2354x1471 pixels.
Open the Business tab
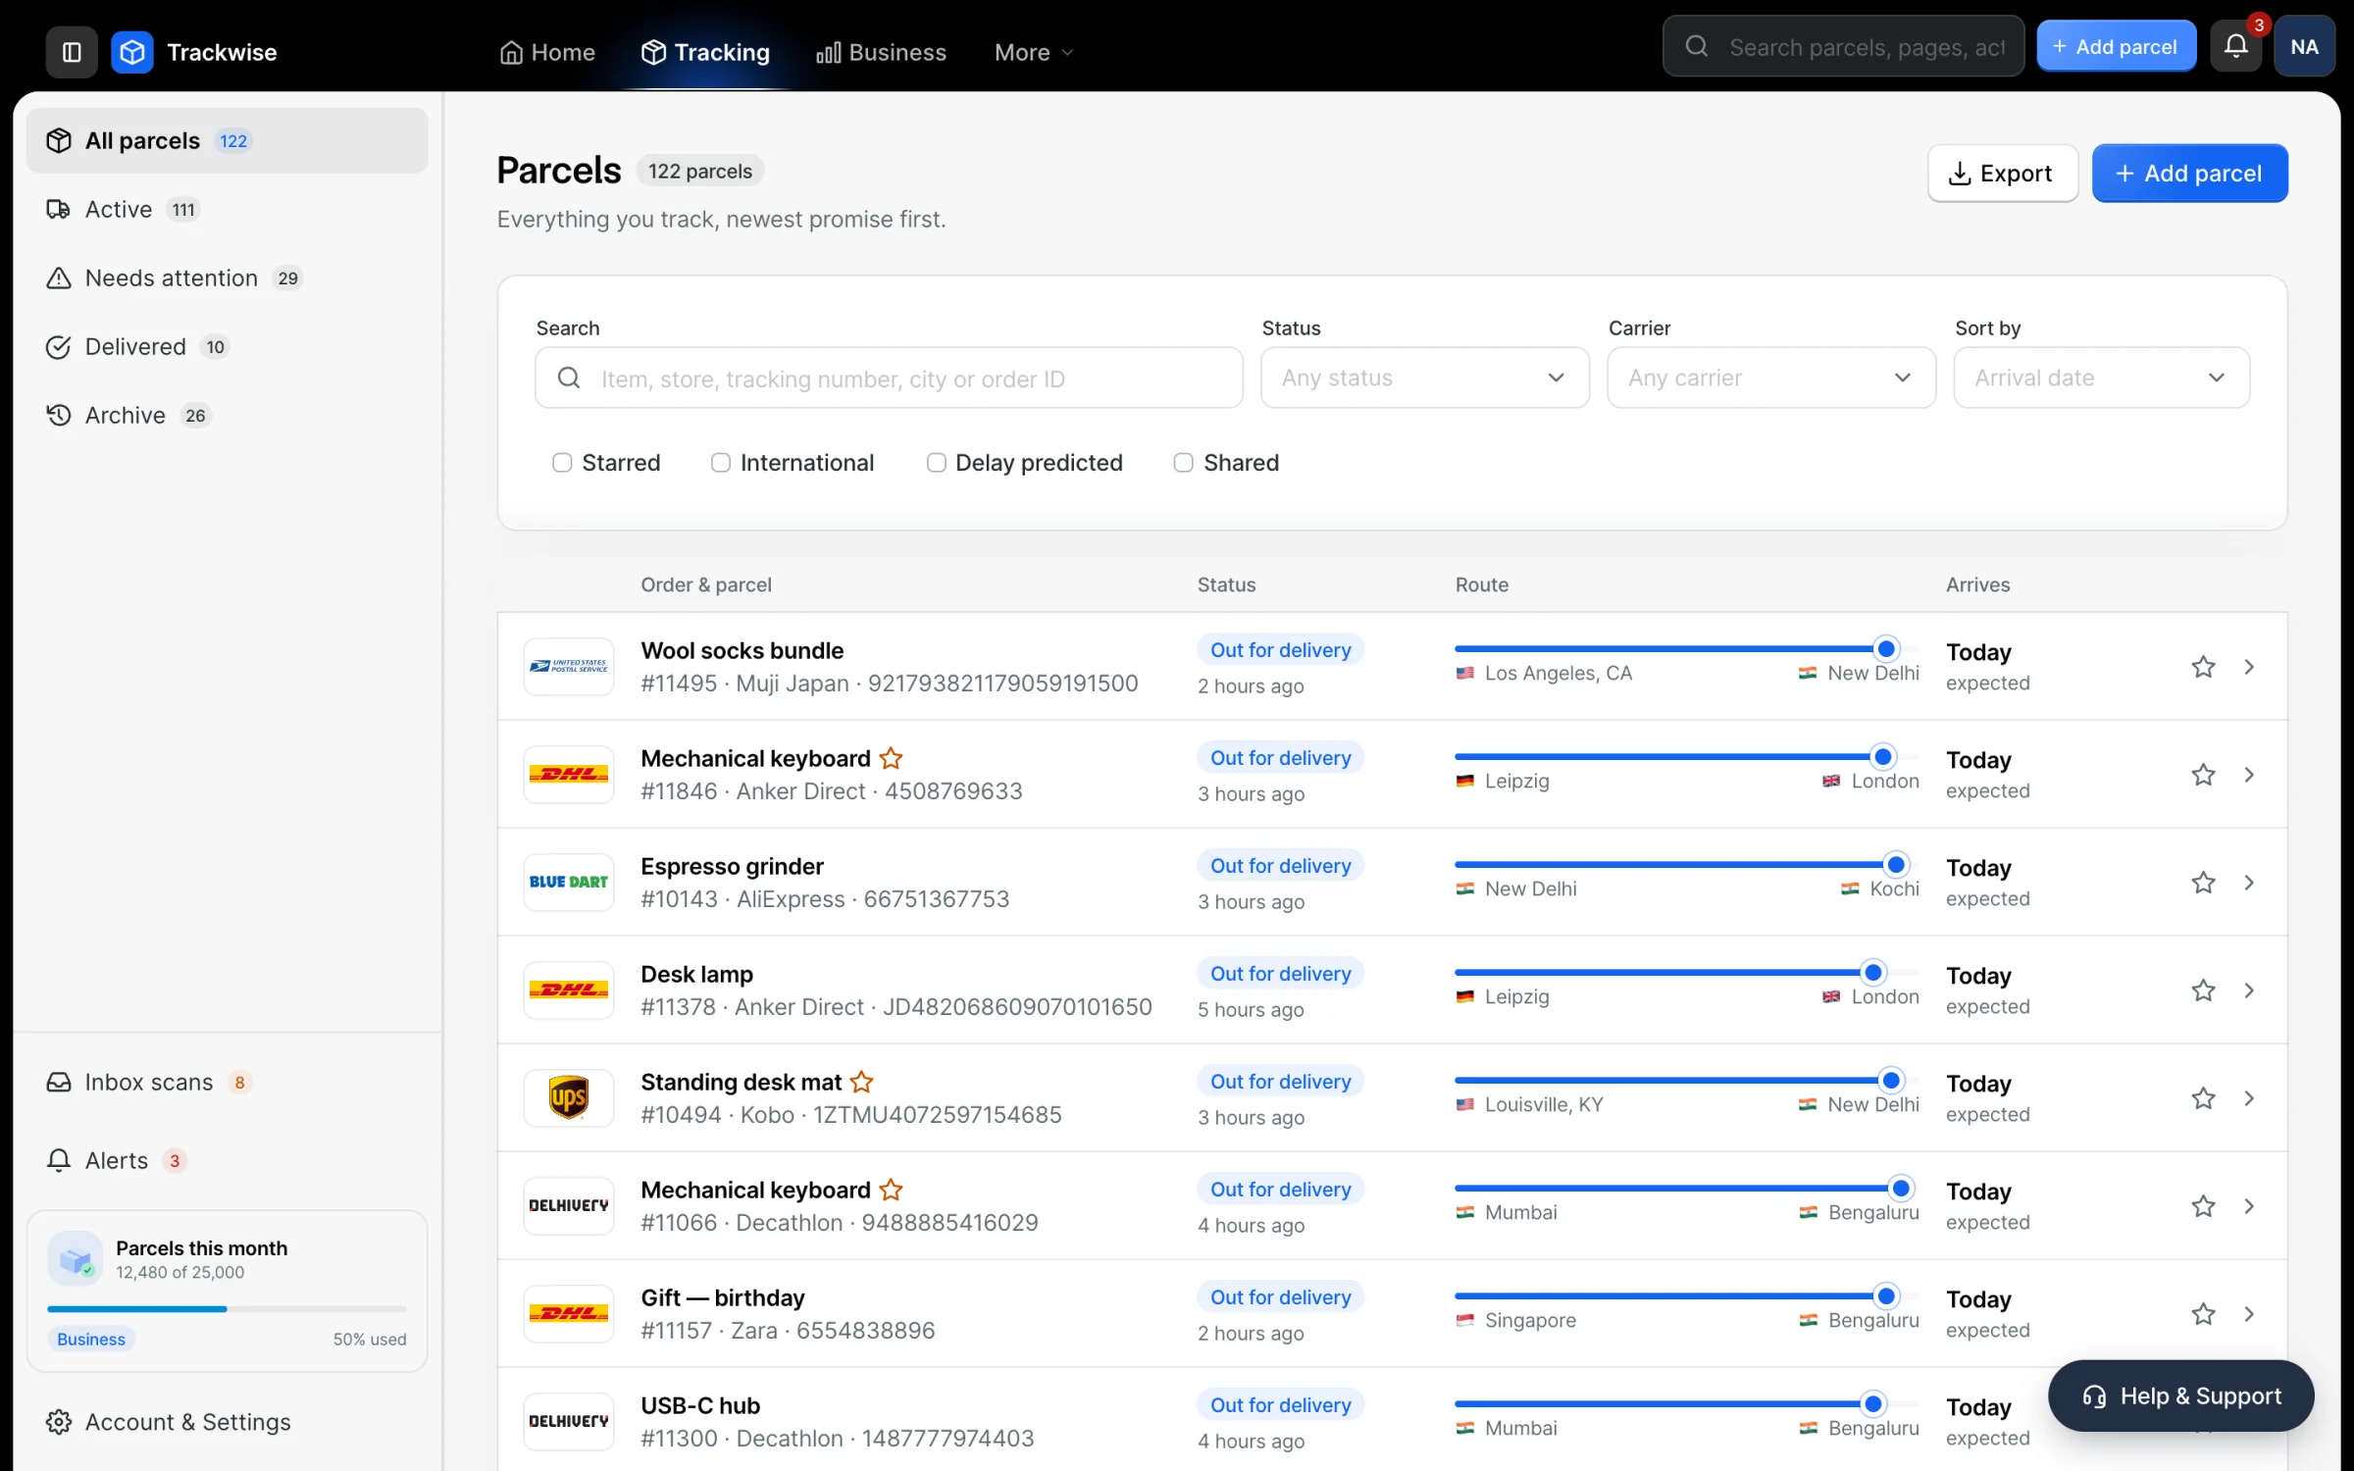[881, 52]
